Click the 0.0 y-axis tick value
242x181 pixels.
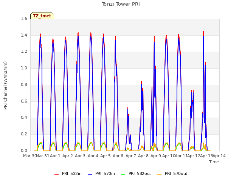coord(24,150)
